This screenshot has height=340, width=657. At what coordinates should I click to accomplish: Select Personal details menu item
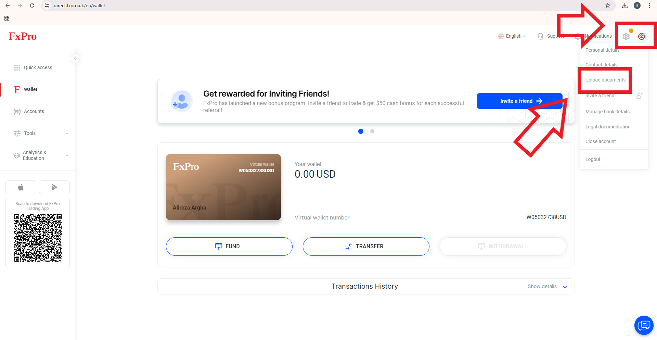[602, 50]
